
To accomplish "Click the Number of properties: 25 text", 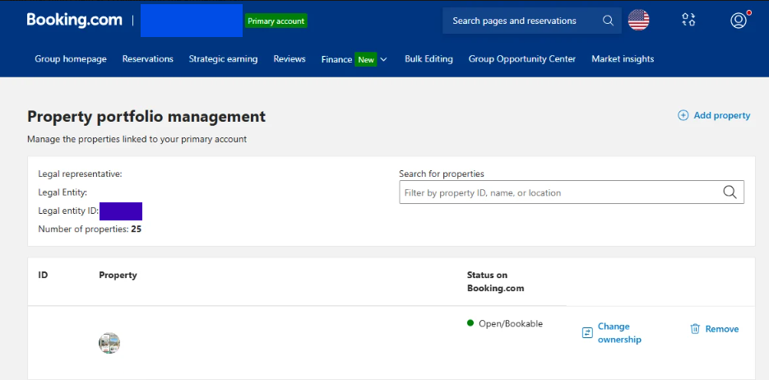I will pyautogui.click(x=90, y=229).
